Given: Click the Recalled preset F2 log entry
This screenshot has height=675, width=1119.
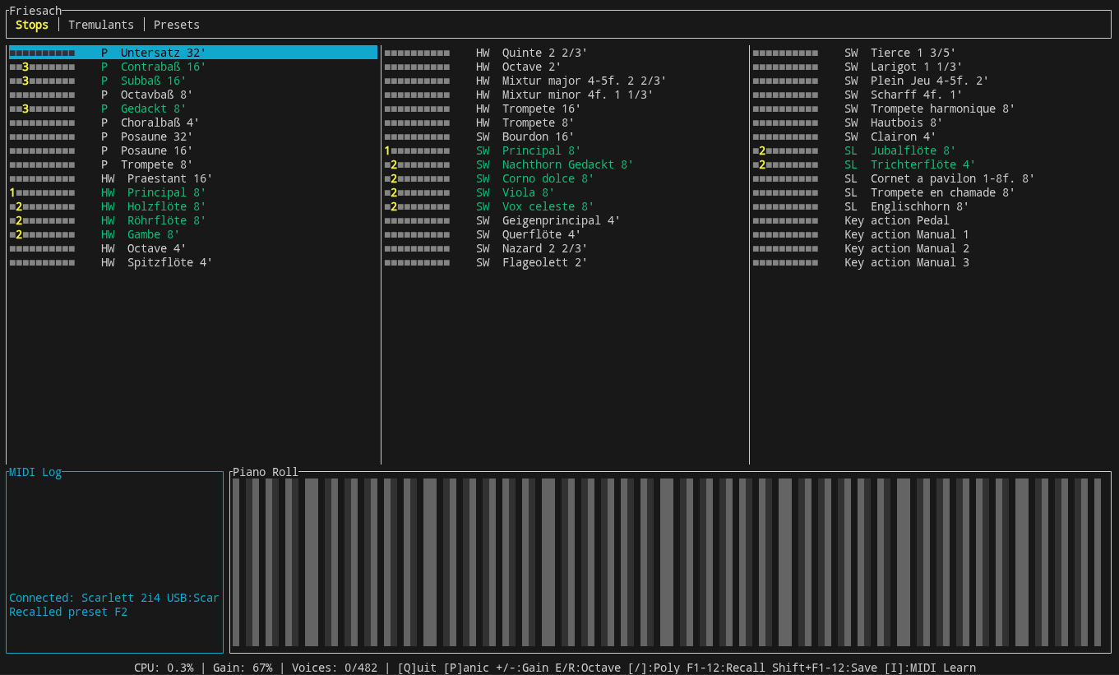Looking at the screenshot, I should [68, 612].
